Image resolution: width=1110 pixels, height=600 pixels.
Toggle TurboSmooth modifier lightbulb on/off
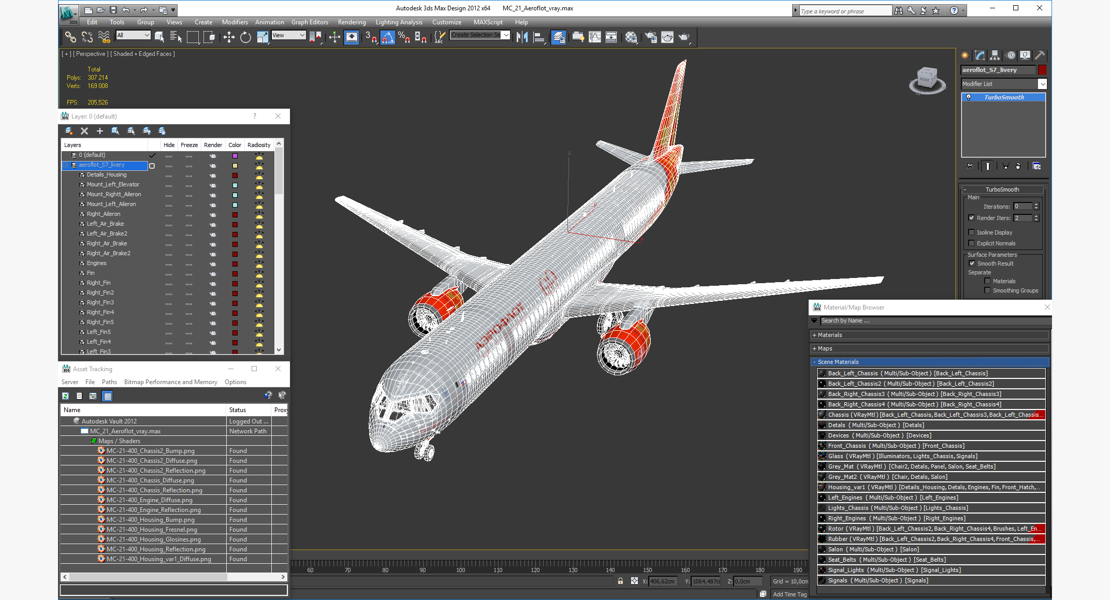[969, 97]
